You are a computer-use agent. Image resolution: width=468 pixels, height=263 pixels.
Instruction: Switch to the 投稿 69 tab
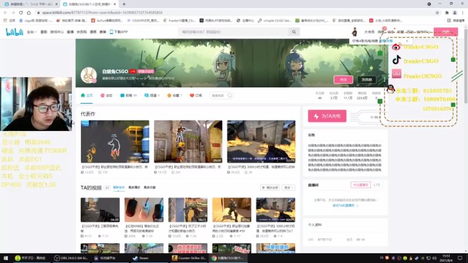click(x=129, y=95)
